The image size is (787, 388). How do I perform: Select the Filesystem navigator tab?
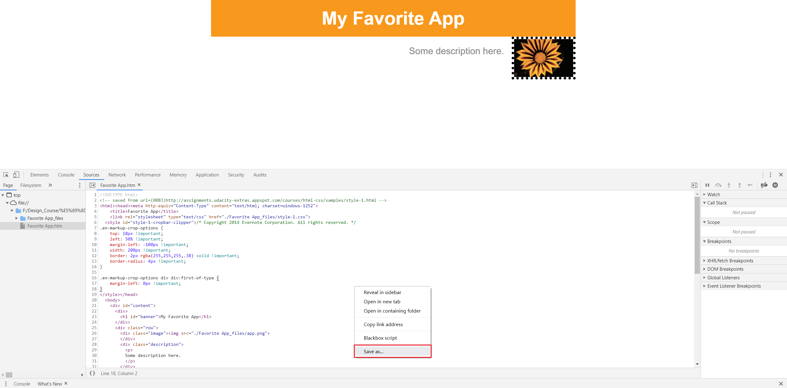(x=31, y=185)
